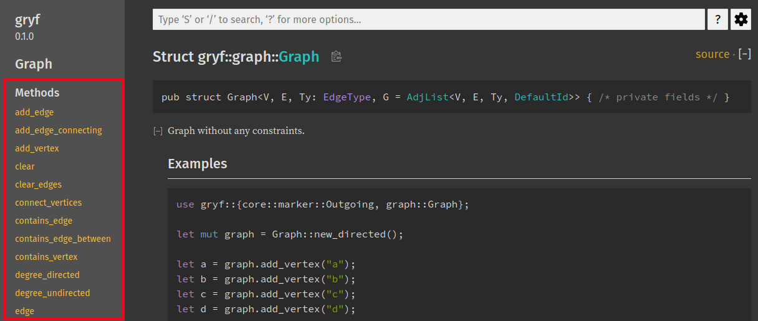The width and height of the screenshot is (758, 321).
Task: Jump to the Methods section in the sidebar
Action: (x=37, y=93)
